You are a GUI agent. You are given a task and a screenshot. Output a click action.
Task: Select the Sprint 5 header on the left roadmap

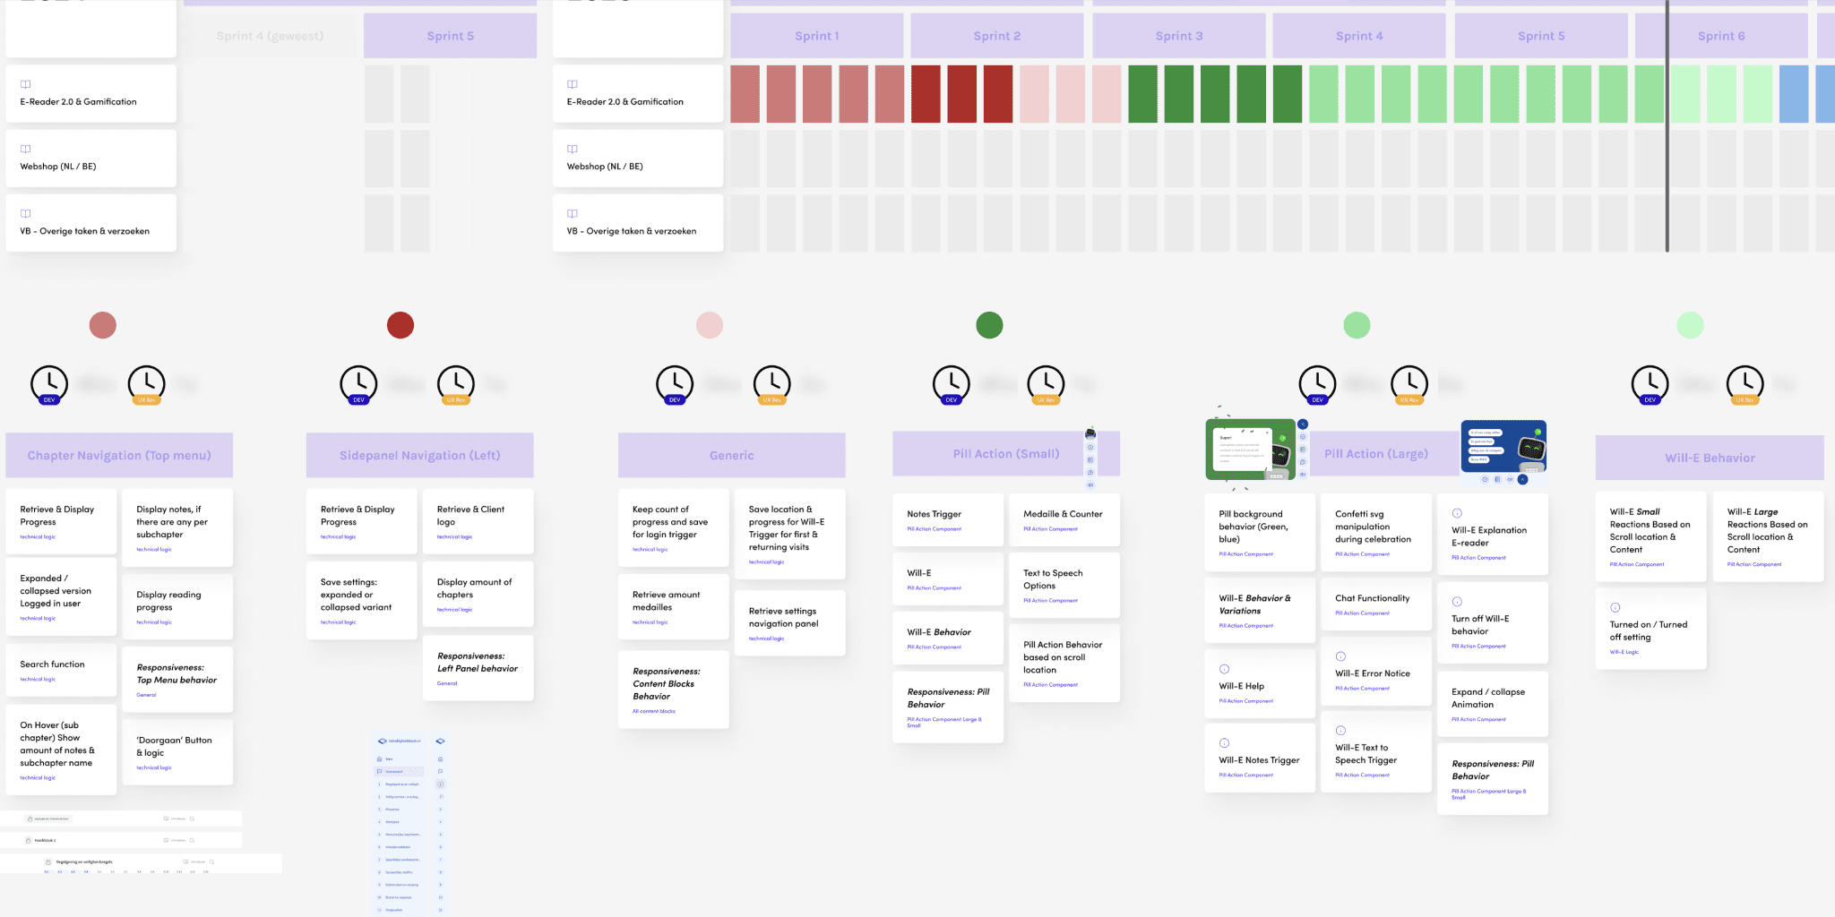pos(451,36)
